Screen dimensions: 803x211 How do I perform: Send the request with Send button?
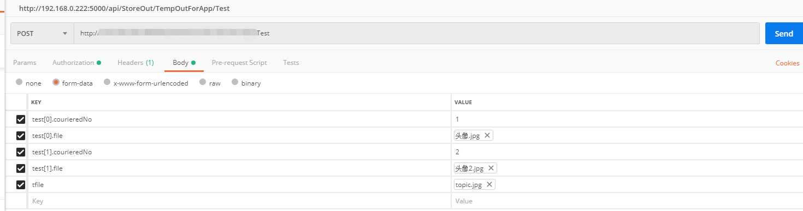784,33
